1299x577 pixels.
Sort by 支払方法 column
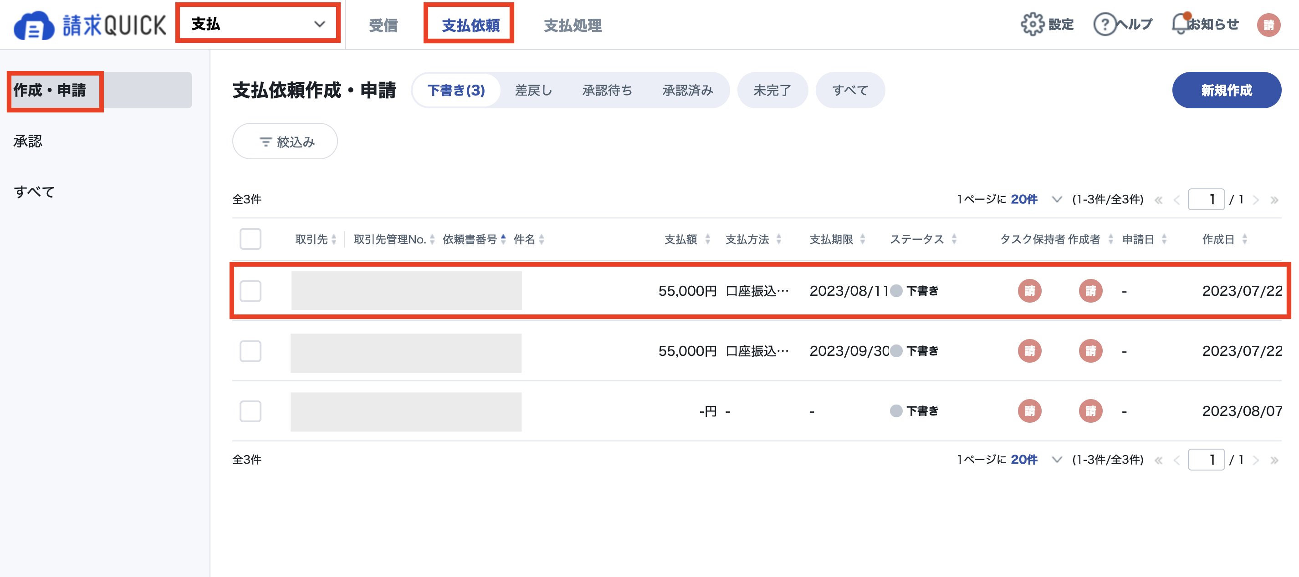tap(778, 239)
